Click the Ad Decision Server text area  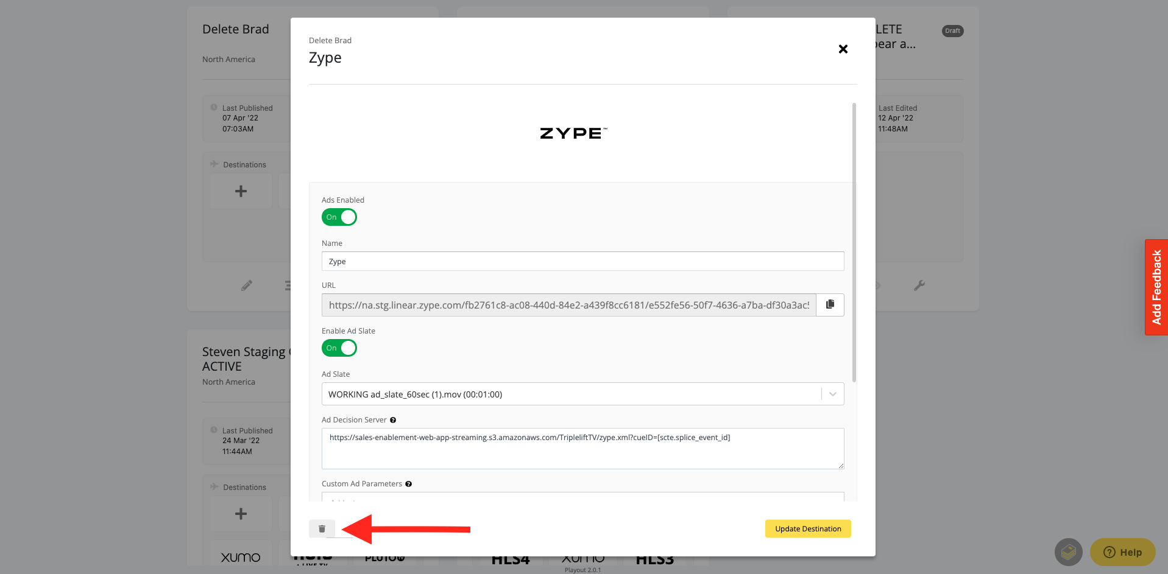(x=582, y=449)
